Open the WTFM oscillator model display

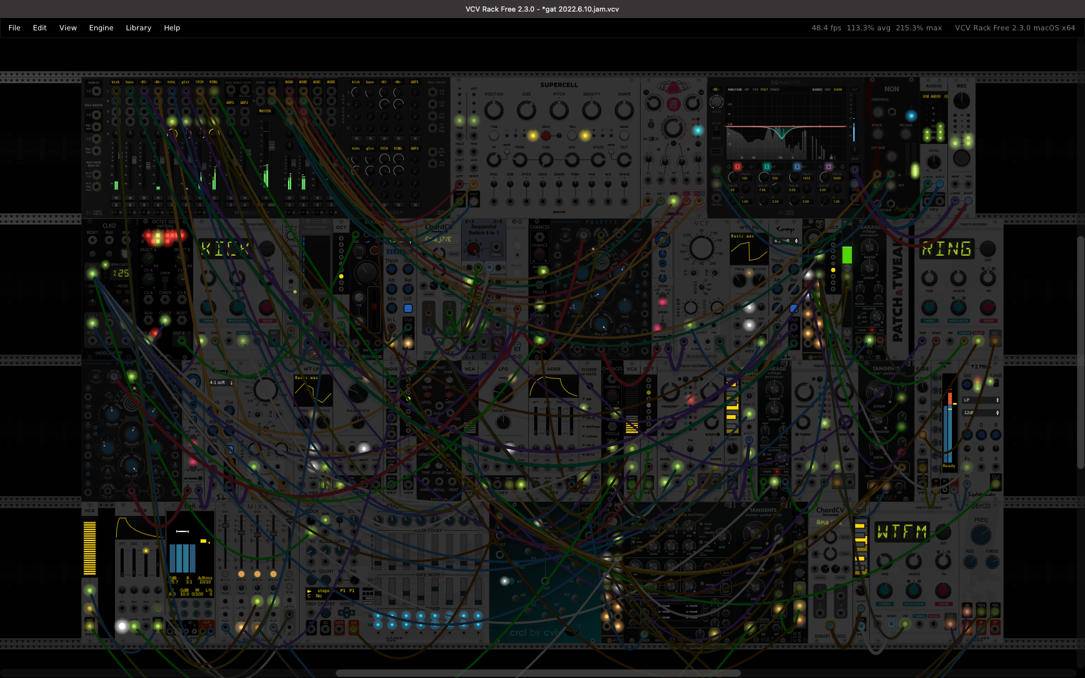[902, 532]
